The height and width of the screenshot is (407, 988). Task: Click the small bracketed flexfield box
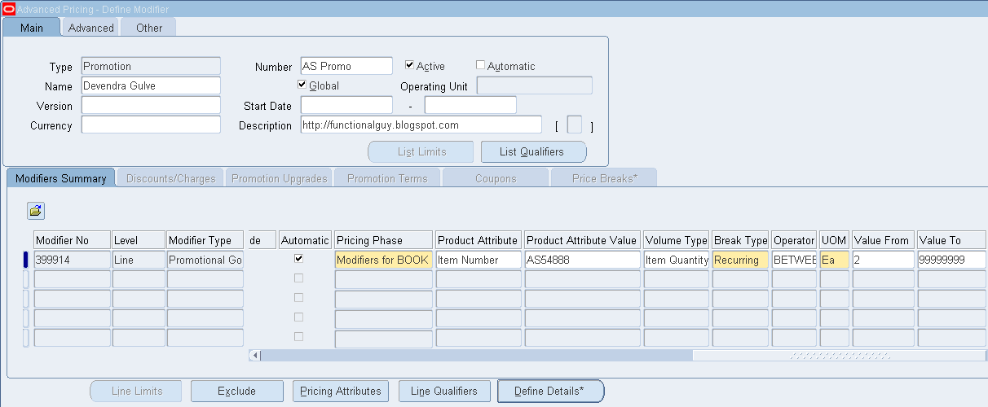click(x=575, y=125)
